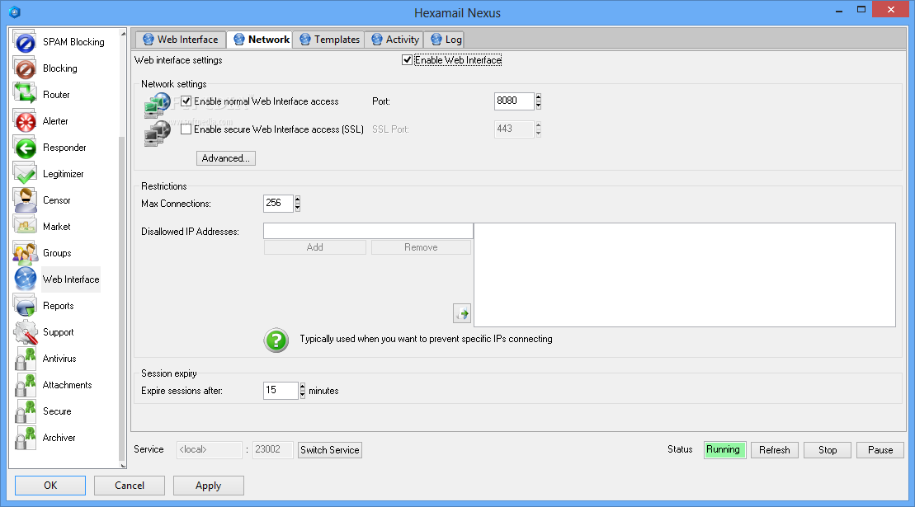Open the Blocking section icon

(25, 68)
